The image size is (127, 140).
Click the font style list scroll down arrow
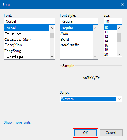(x=95, y=57)
